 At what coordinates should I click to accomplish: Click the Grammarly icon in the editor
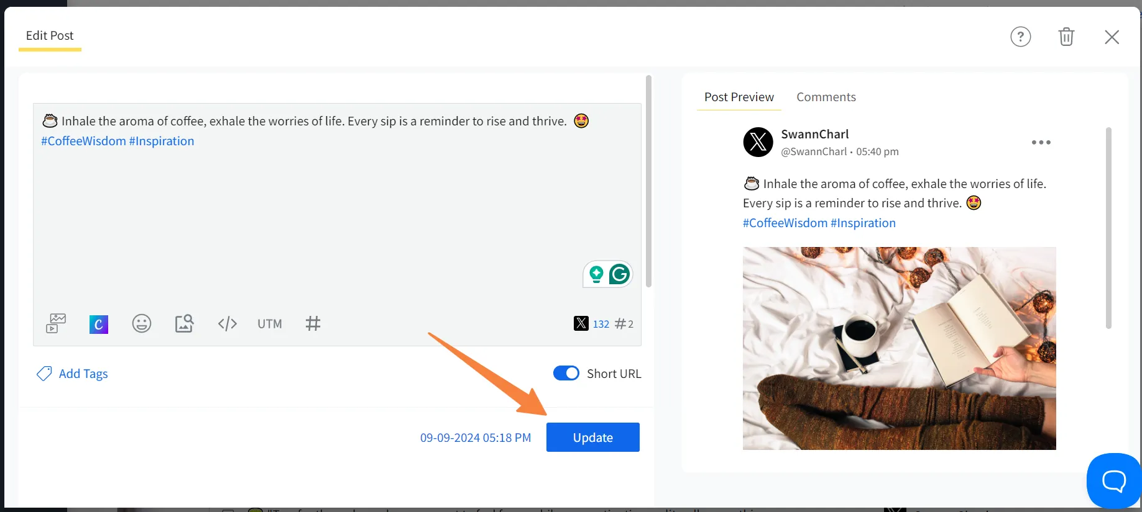(x=619, y=274)
